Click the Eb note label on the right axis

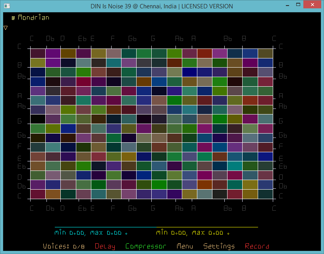283,166
